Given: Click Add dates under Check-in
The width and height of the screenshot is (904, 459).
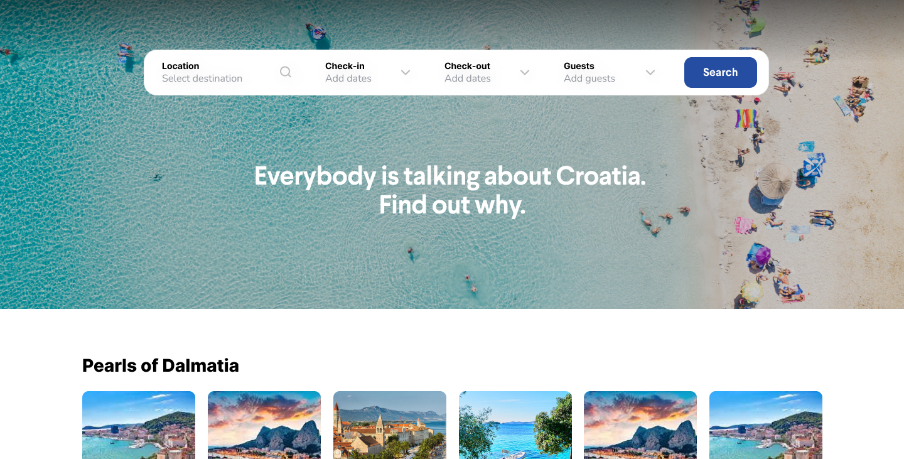Looking at the screenshot, I should click(348, 78).
